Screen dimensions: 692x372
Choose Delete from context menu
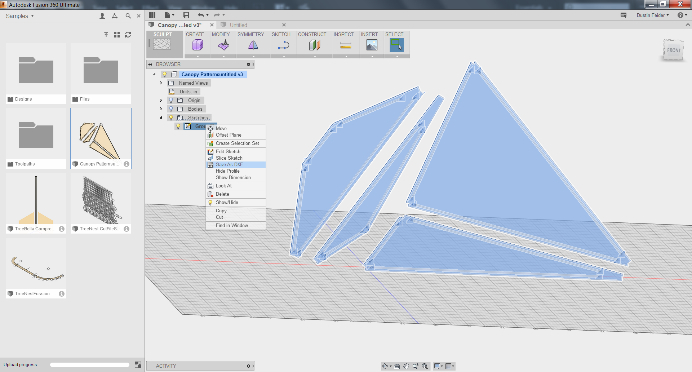click(x=236, y=194)
